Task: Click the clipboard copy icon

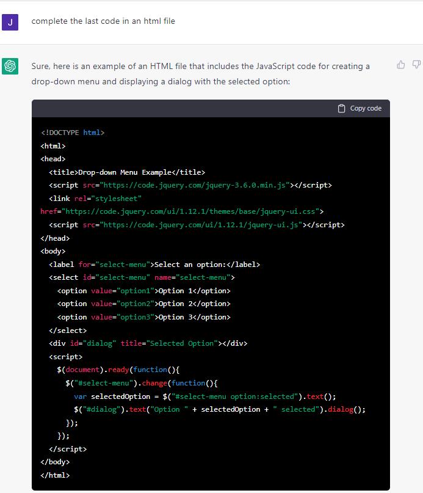Action: [341, 109]
